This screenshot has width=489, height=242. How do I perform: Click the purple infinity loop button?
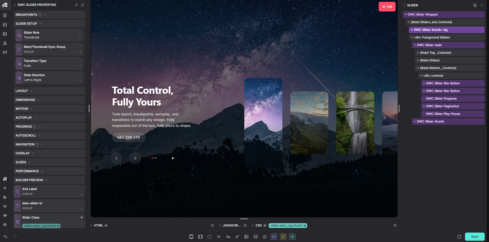pyautogui.click(x=274, y=237)
